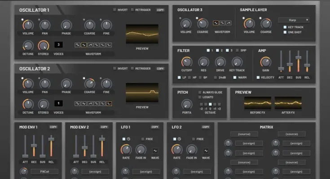330x179 pixels.
Task: Click the Amp SUS slider
Action: pyautogui.click(x=299, y=60)
